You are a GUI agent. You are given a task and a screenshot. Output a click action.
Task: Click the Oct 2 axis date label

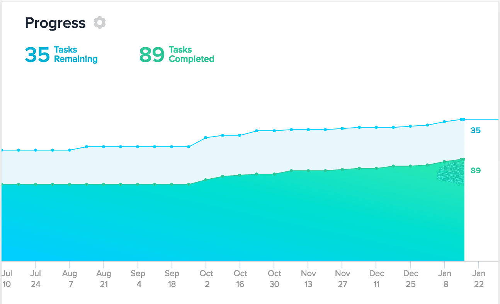pyautogui.click(x=206, y=279)
